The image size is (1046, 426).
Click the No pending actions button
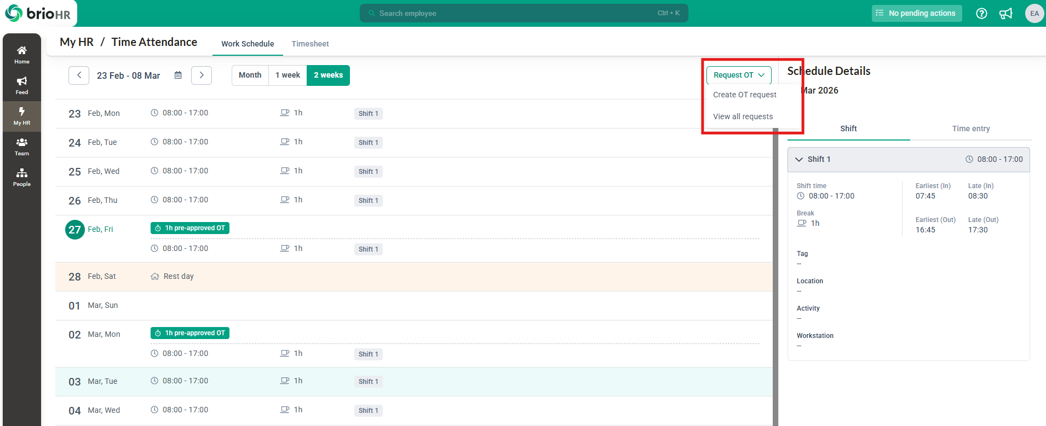point(917,13)
